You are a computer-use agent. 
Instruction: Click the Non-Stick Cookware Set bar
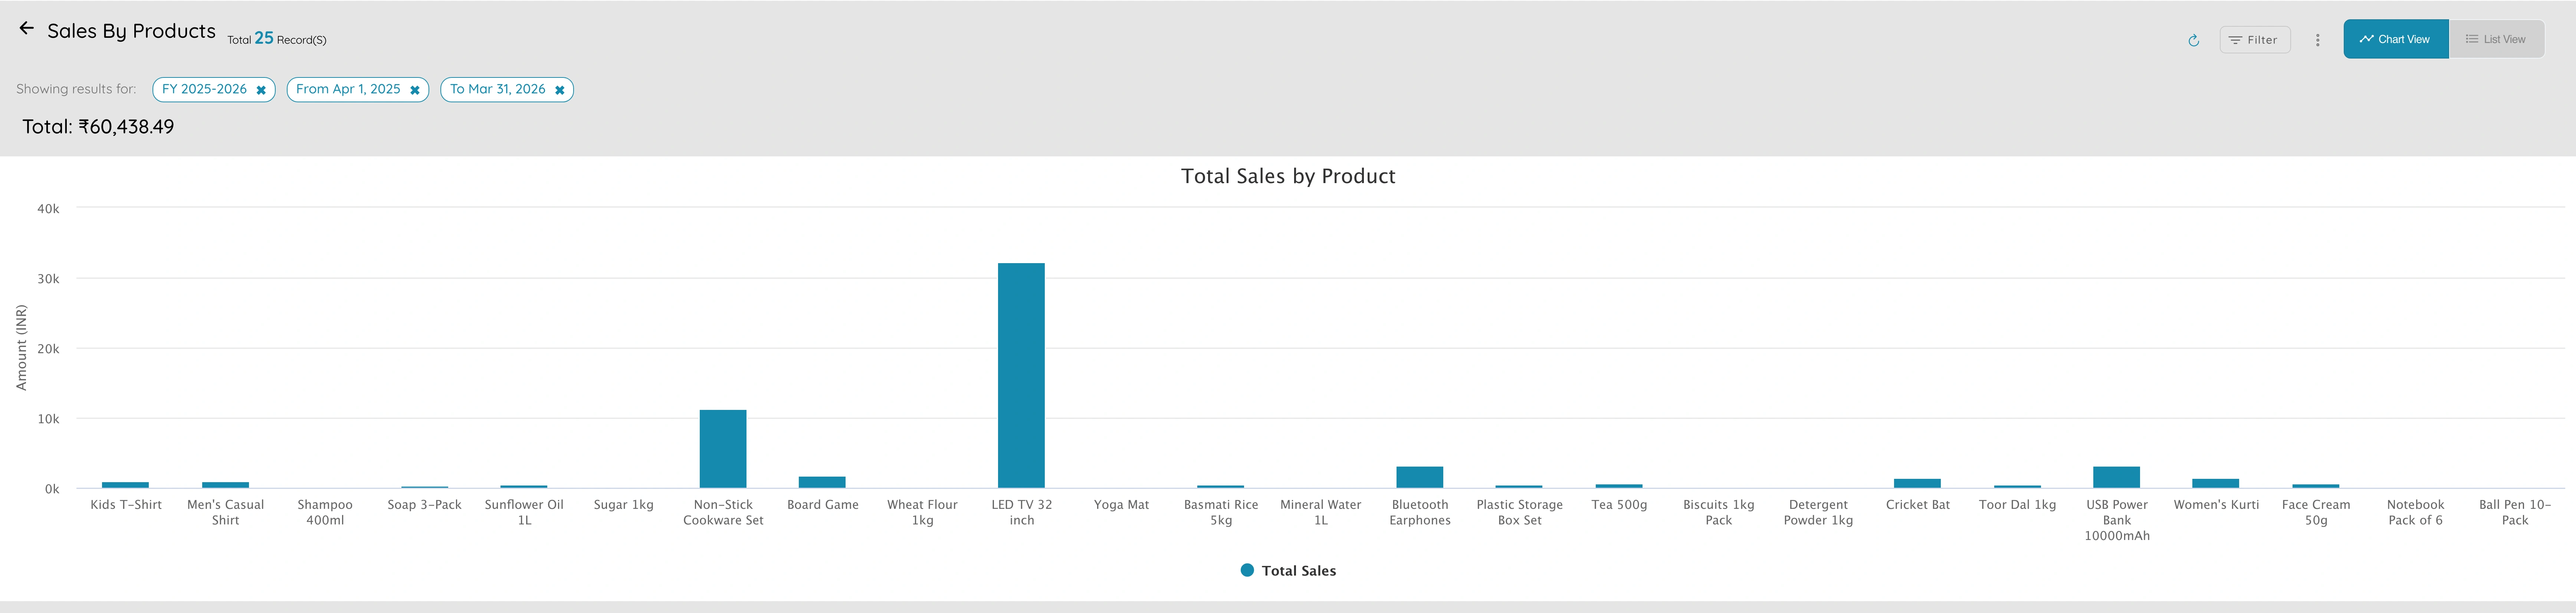723,448
